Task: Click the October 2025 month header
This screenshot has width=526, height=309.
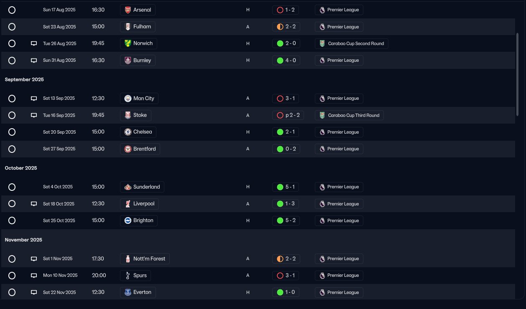Action: [x=21, y=168]
